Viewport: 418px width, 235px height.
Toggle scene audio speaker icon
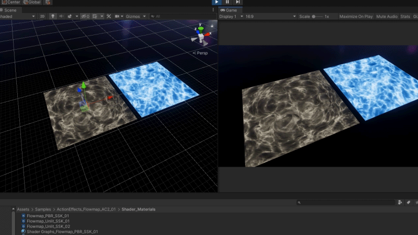pyautogui.click(x=62, y=16)
